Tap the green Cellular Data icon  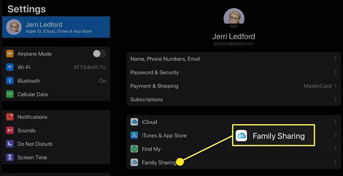[10, 94]
